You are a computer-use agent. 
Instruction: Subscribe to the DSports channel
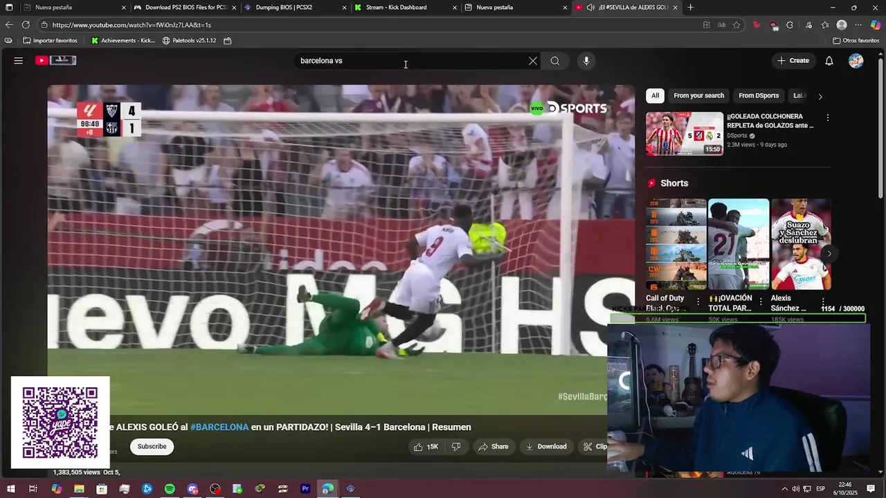click(x=152, y=447)
